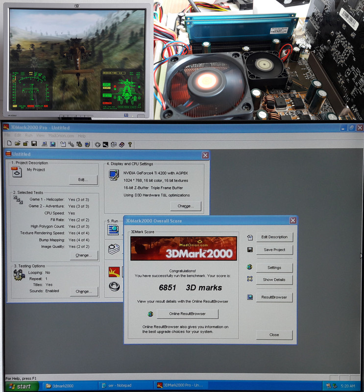Image resolution: width=364 pixels, height=392 pixels.
Task: Click the Windows start button
Action: [x=22, y=387]
